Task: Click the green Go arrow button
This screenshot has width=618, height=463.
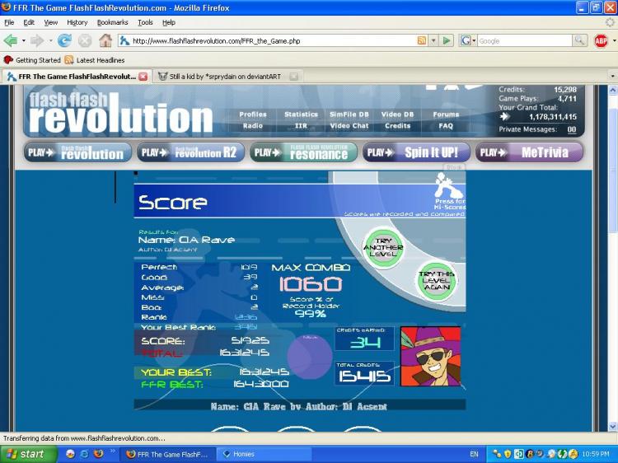Action: click(447, 40)
